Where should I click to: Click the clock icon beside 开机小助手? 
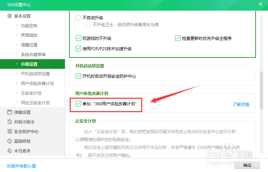click(10, 122)
